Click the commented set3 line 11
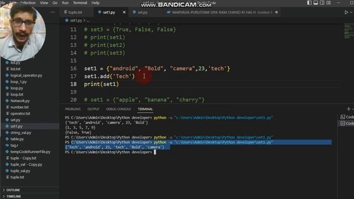The image size is (354, 199). pyautogui.click(x=130, y=29)
